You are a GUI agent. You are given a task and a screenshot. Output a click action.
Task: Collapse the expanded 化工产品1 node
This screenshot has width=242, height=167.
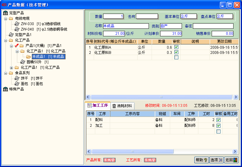point(17,51)
